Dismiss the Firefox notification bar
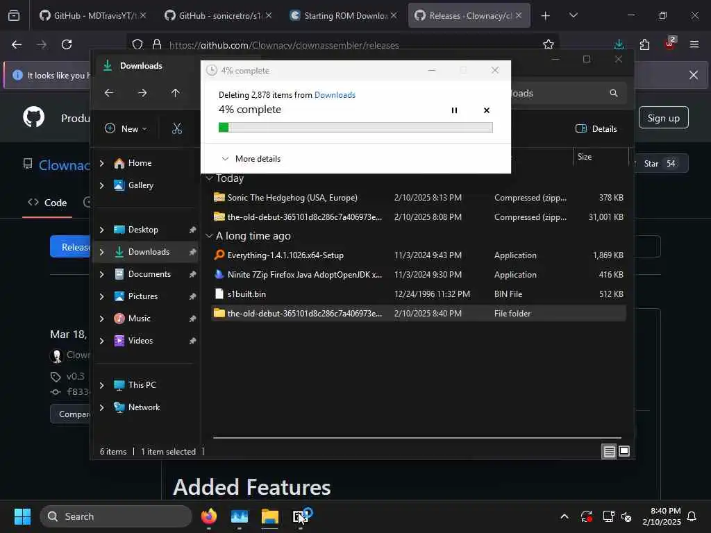The image size is (711, 533). [694, 75]
